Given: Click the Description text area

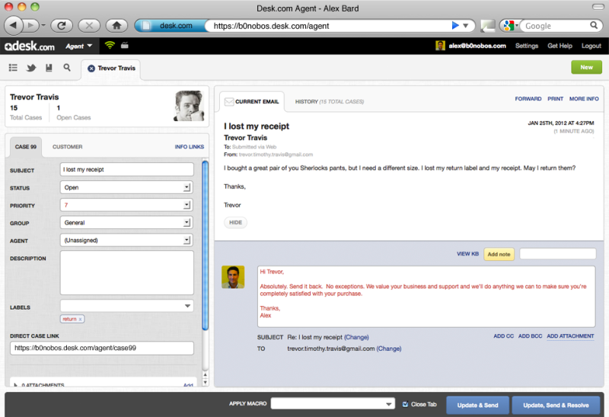Looking at the screenshot, I should click(x=126, y=273).
